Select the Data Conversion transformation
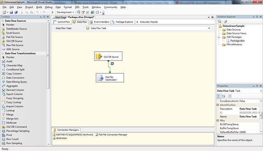 pyautogui.click(x=15, y=78)
